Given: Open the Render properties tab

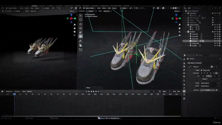Looking at the screenshot, I should pos(184,63).
